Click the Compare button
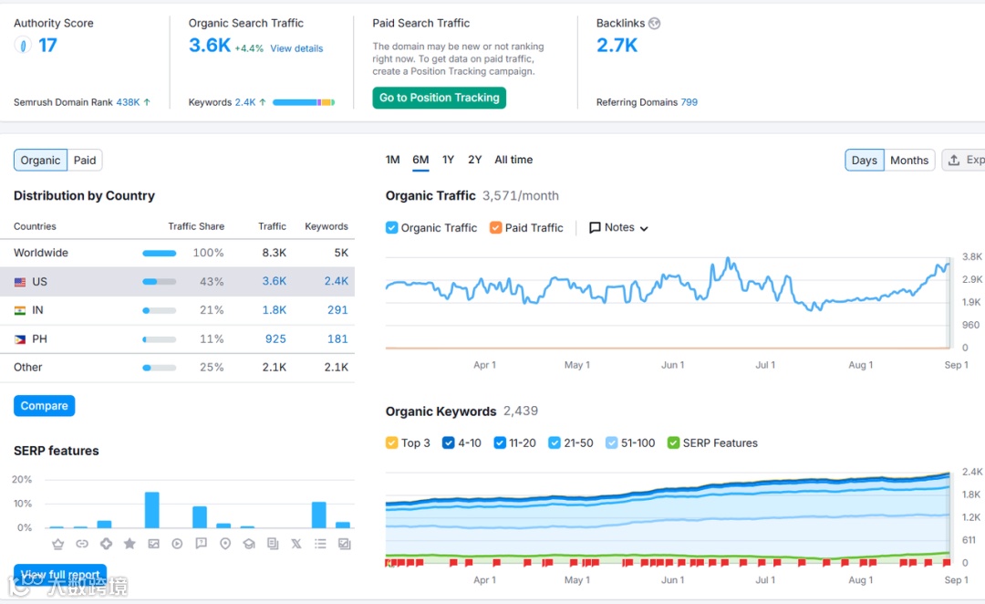The image size is (985, 604). (44, 406)
